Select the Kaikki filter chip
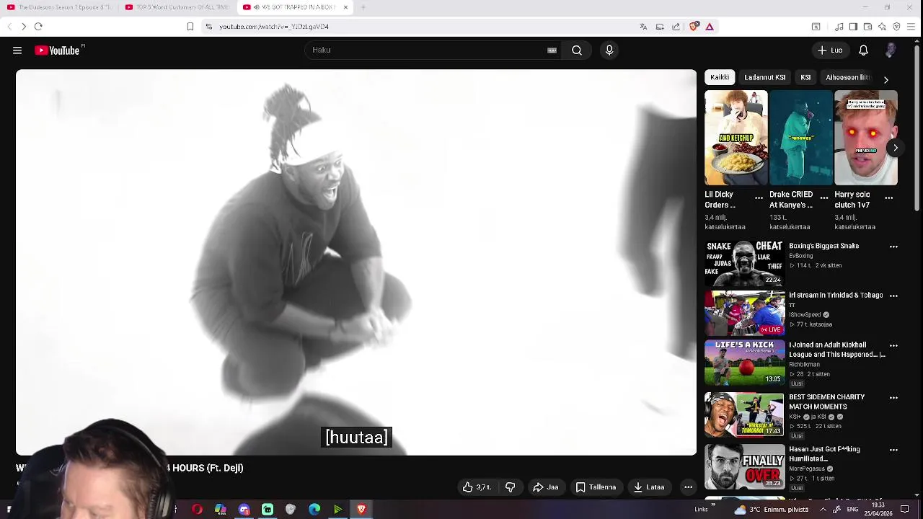 (720, 77)
